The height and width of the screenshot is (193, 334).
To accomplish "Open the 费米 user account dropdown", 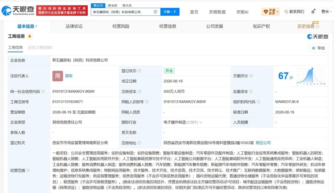I will pos(326,12).
